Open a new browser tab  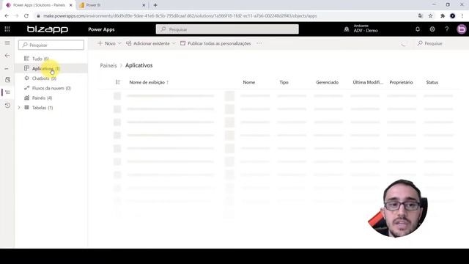point(155,5)
